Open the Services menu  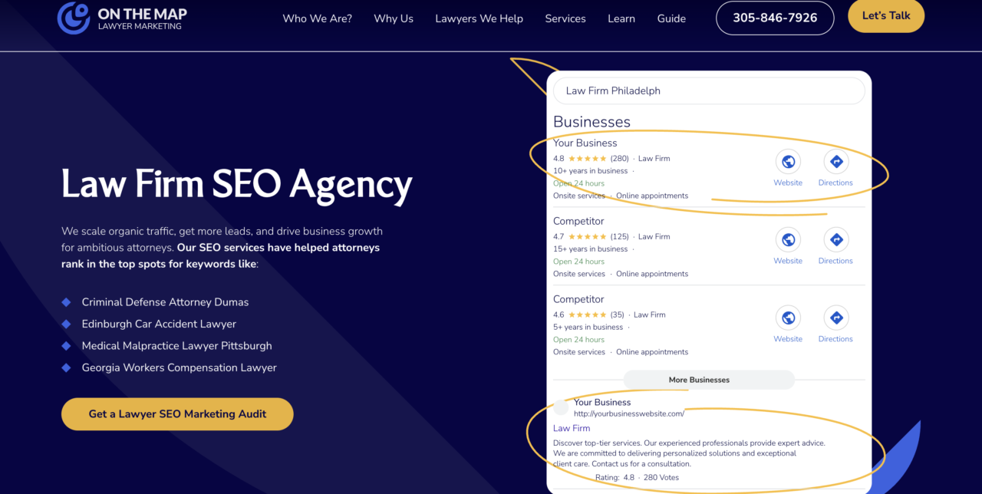coord(565,18)
